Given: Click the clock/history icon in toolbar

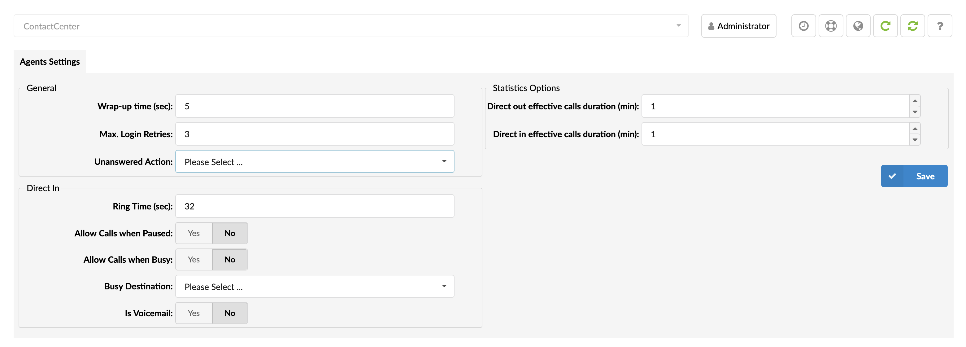Looking at the screenshot, I should coord(804,26).
